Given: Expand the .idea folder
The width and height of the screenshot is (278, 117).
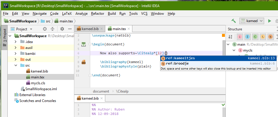Looking at the screenshot, I should (x=16, y=42).
